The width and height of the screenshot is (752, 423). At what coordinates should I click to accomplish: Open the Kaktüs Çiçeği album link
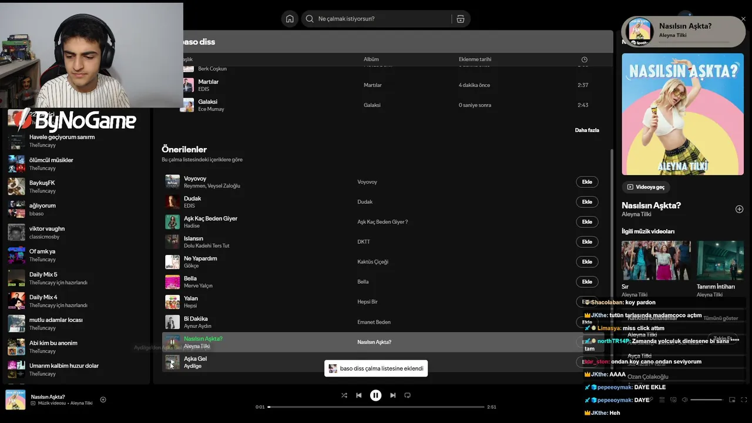[x=373, y=262]
